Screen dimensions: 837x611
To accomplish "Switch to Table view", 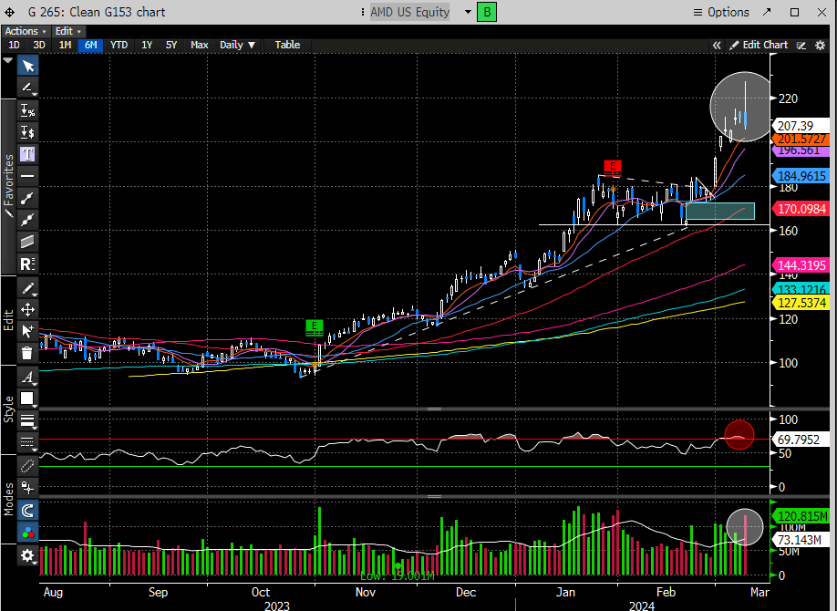I will [x=287, y=45].
